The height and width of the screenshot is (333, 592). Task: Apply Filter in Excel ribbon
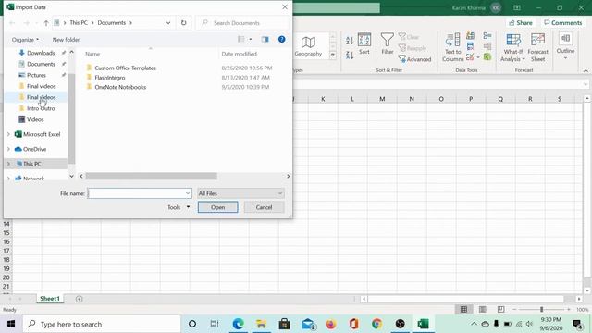click(388, 44)
